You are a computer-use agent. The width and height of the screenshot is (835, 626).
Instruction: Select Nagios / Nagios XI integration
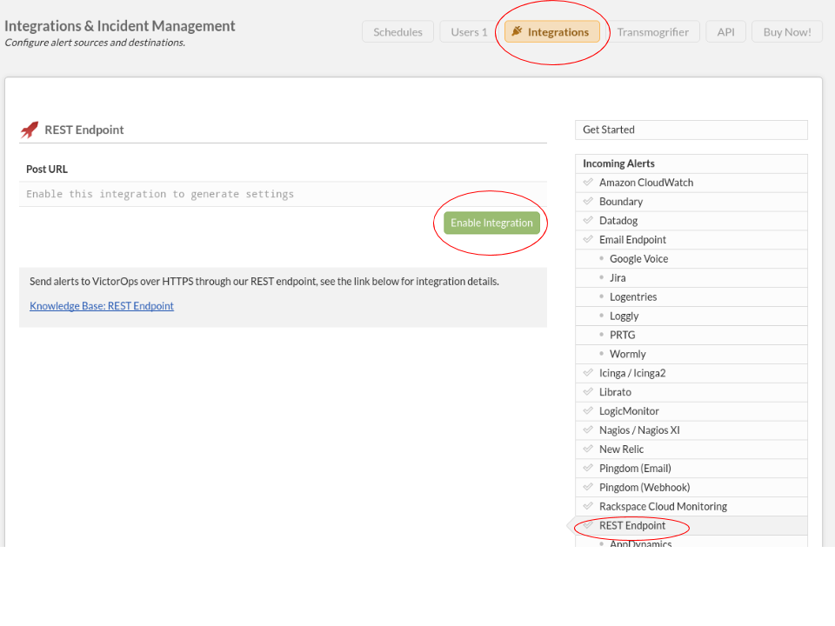coord(639,430)
